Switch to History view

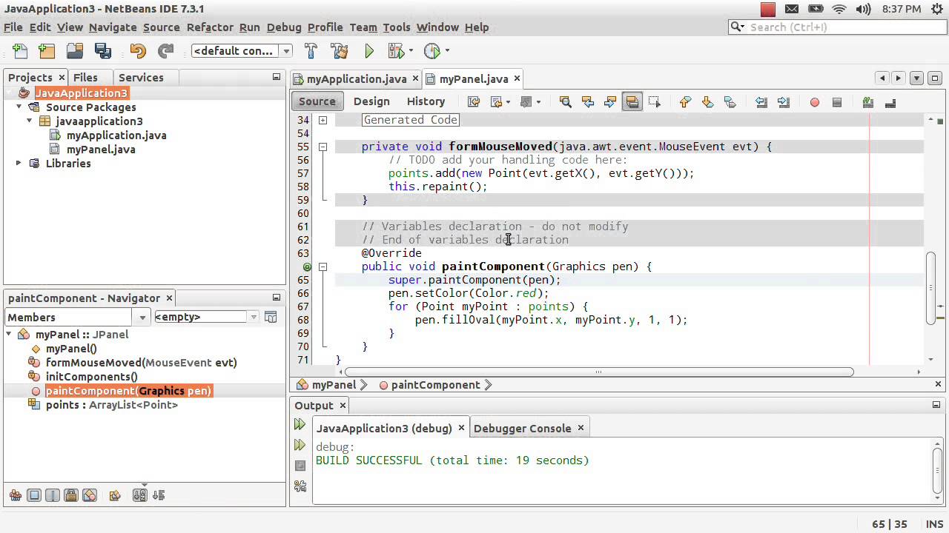(x=426, y=101)
